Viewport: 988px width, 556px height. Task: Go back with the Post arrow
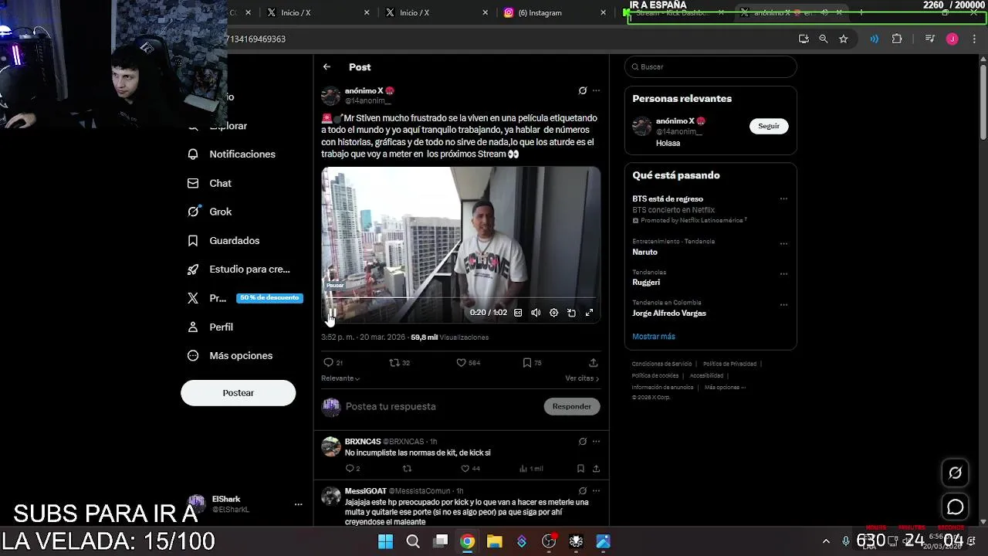(x=327, y=67)
